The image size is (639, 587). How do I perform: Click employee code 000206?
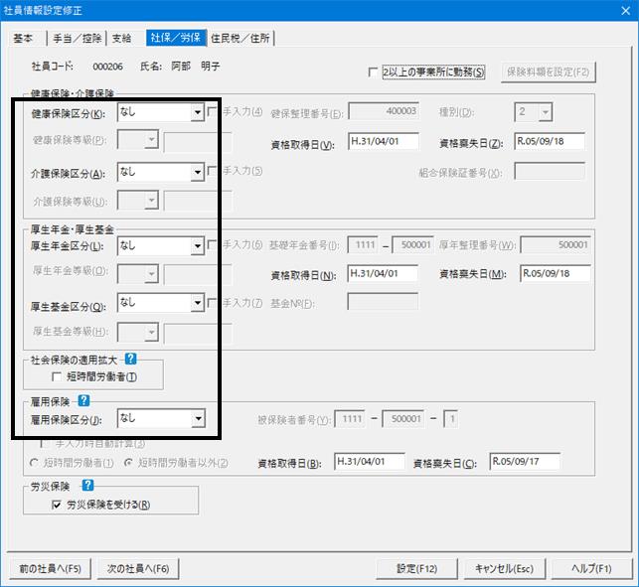[x=107, y=67]
